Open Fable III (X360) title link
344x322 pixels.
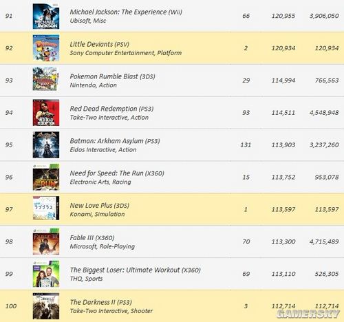(x=92, y=237)
